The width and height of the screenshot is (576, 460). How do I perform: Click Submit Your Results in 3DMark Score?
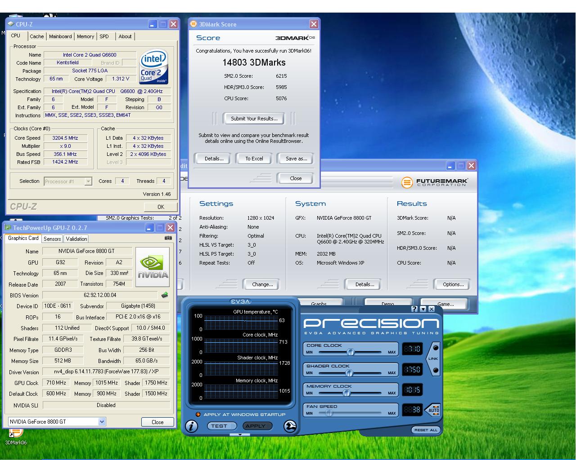(254, 119)
